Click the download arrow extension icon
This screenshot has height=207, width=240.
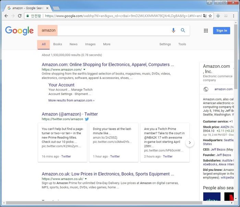[x=218, y=16]
